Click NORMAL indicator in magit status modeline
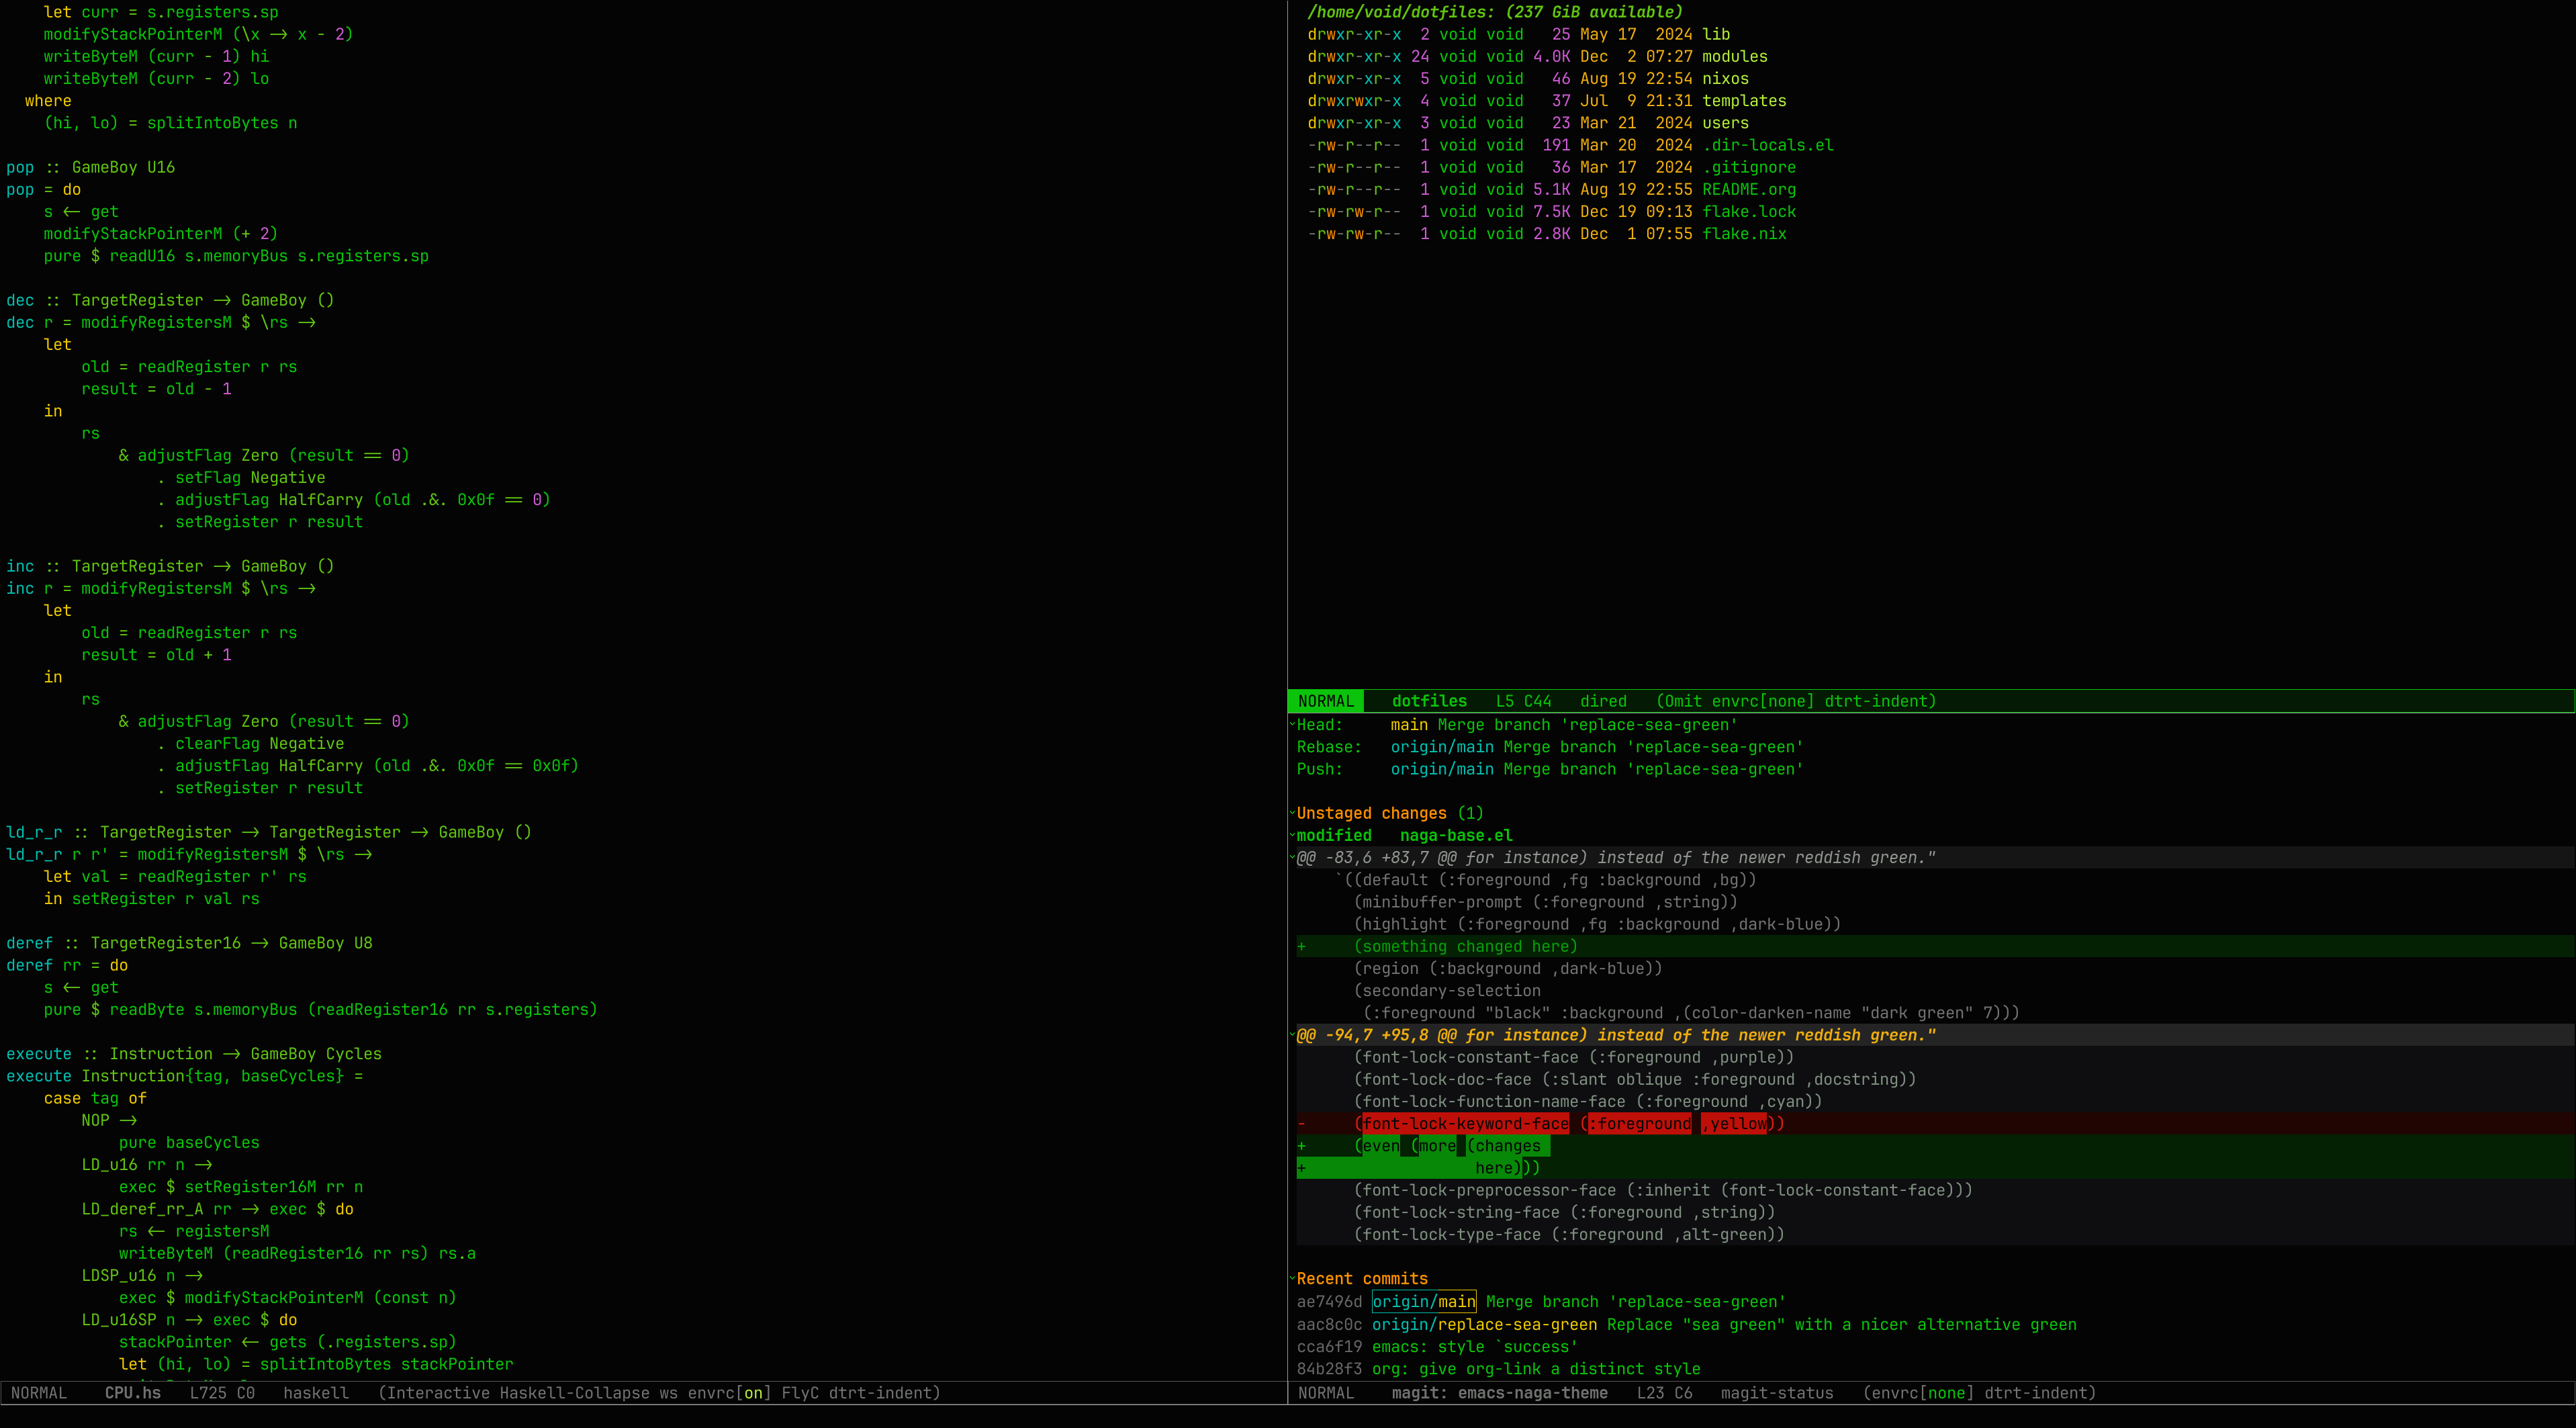This screenshot has width=2576, height=1428. [x=1325, y=1393]
